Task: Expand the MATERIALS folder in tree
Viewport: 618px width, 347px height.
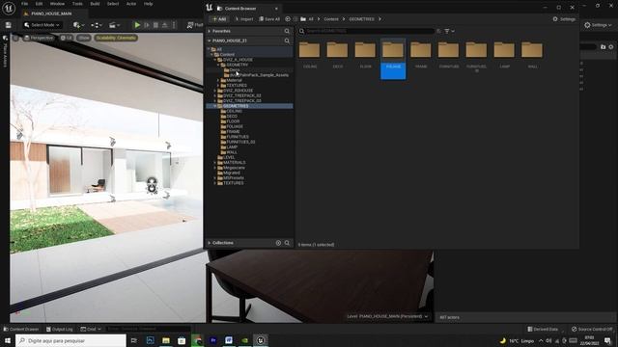Action: tap(215, 163)
